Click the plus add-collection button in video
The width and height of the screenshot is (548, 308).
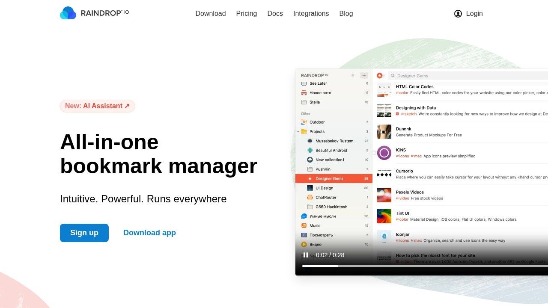[364, 75]
